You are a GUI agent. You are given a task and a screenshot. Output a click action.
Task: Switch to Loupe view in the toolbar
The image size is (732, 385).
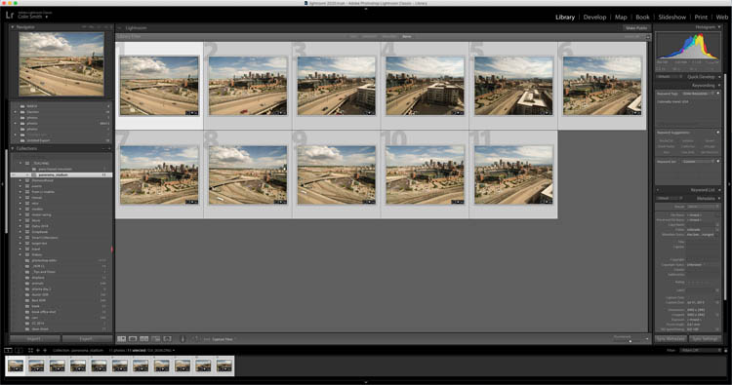coord(133,339)
